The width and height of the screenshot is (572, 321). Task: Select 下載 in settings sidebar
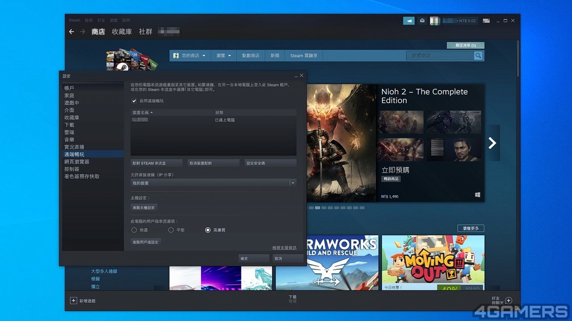93,125
